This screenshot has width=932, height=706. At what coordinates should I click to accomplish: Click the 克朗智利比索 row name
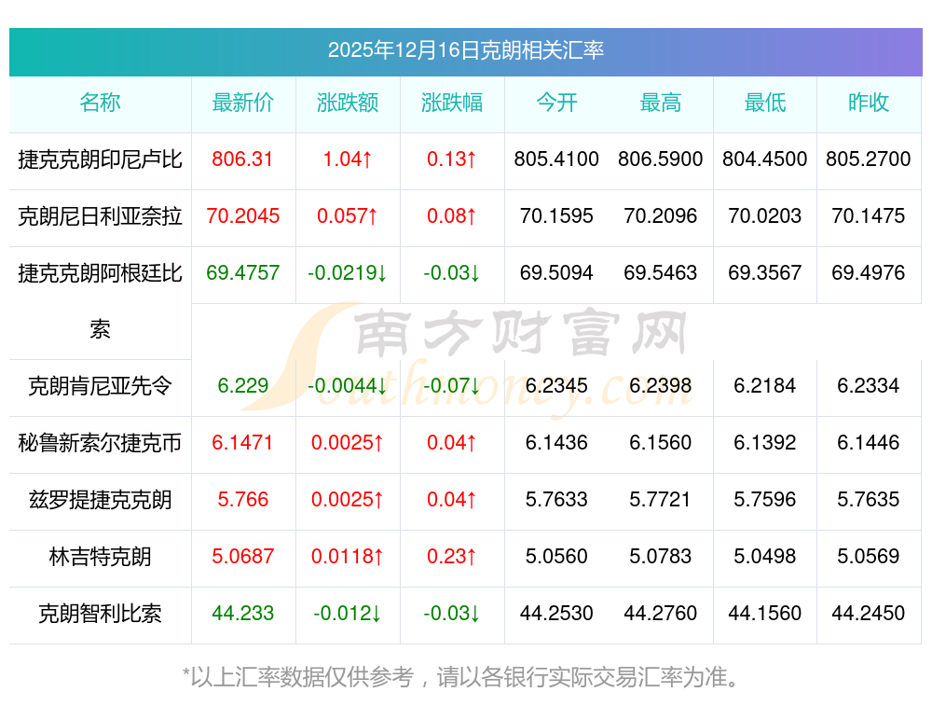100,614
